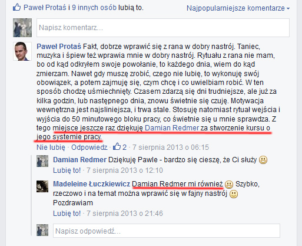Click the smiley emoji after "Ci służy"
Screen dimensions: 302x246
[263, 160]
